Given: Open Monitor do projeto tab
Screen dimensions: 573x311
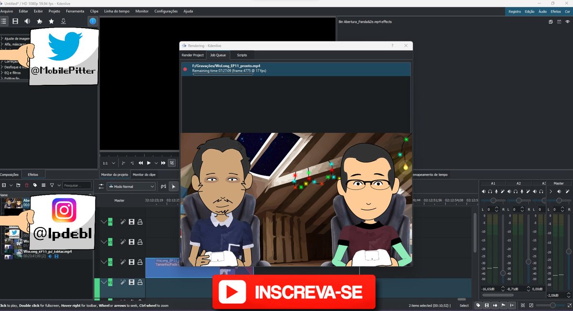Looking at the screenshot, I should pyautogui.click(x=115, y=175).
